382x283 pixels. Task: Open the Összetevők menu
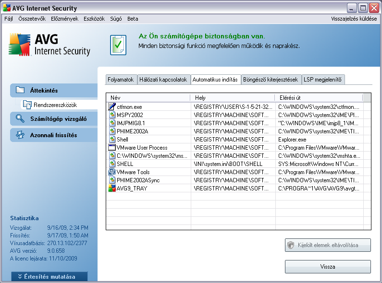click(x=32, y=19)
